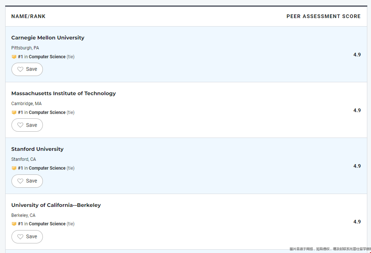This screenshot has height=253, width=371.
Task: Save Carnegie Mellon University to favorites
Action: pos(27,69)
